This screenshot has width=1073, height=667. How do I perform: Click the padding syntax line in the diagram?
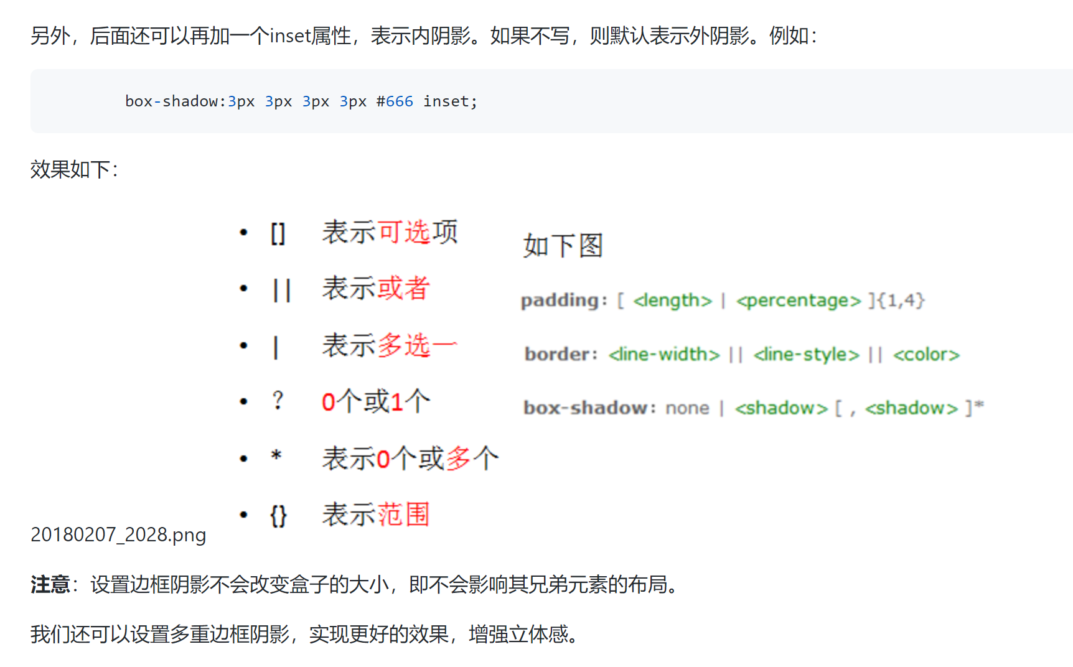[x=722, y=300]
